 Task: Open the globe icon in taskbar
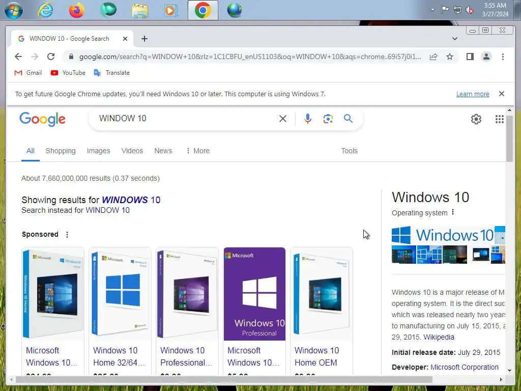(234, 10)
